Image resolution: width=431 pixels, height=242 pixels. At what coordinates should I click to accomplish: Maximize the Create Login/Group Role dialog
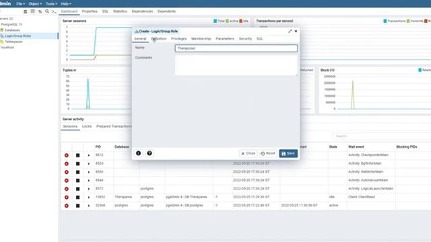pyautogui.click(x=290, y=32)
